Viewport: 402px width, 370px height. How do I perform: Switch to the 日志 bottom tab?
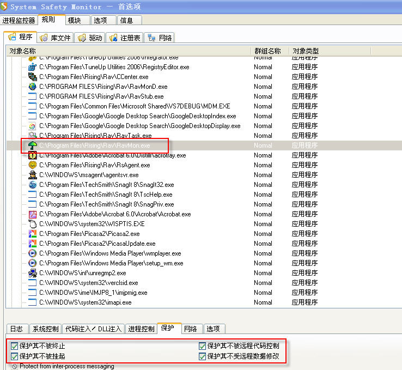[17, 329]
